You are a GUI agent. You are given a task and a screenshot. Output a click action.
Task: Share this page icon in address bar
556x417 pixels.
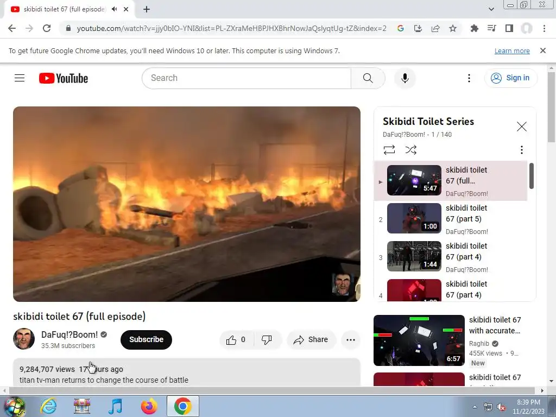click(435, 28)
